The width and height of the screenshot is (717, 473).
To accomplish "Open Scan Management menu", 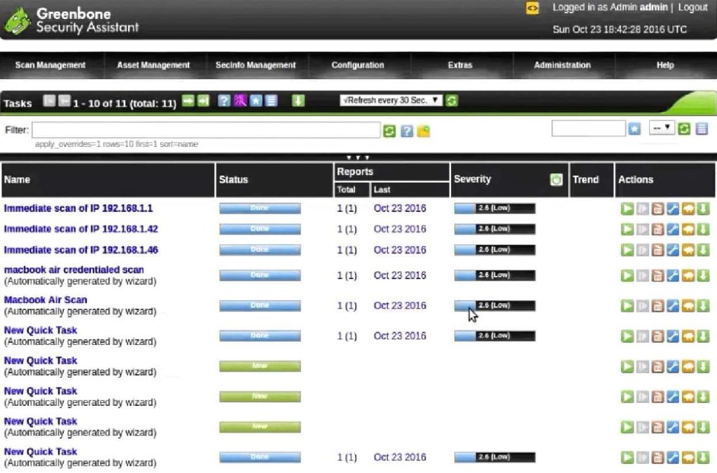I will tap(50, 65).
